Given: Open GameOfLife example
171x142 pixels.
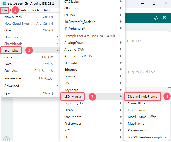Looking at the screenshot, I should [x=147, y=103].
